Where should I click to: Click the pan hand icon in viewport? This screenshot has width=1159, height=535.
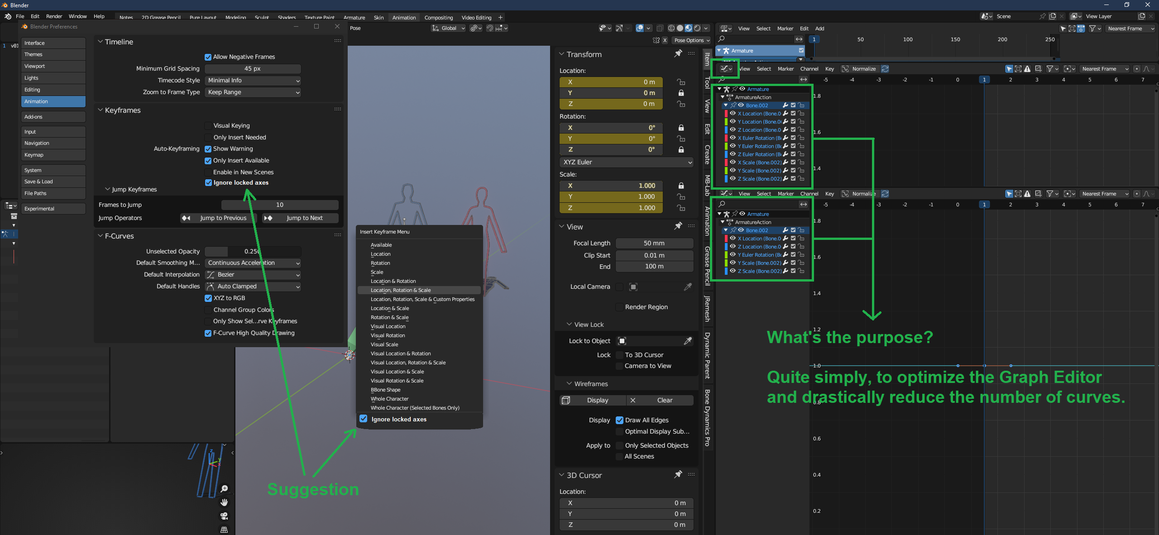coord(224,502)
